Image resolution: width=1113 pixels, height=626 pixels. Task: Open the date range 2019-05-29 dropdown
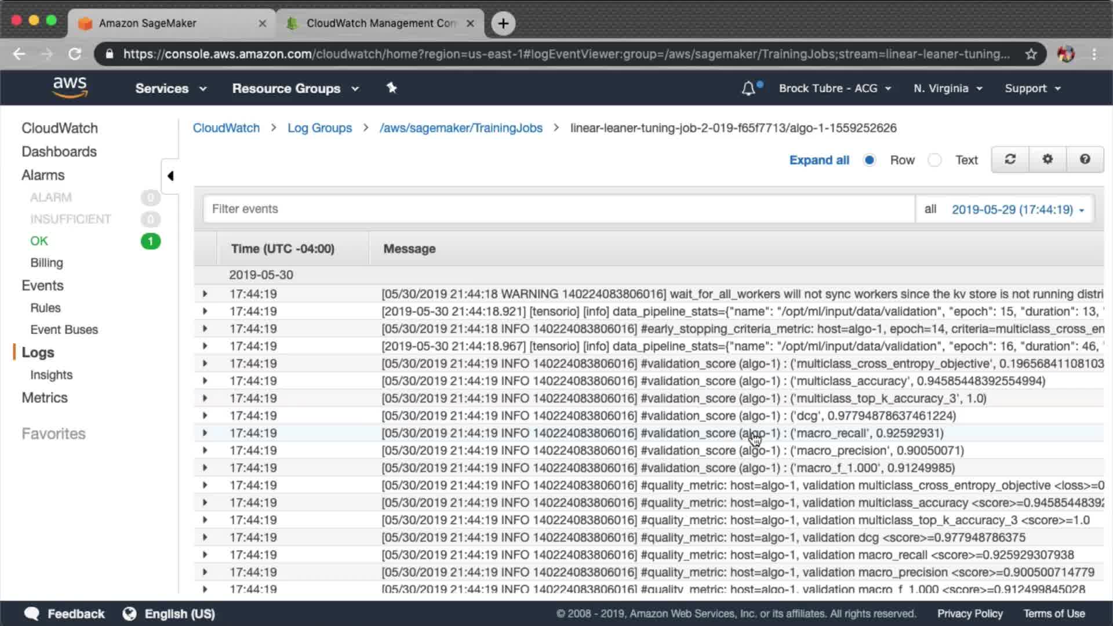[1017, 209]
